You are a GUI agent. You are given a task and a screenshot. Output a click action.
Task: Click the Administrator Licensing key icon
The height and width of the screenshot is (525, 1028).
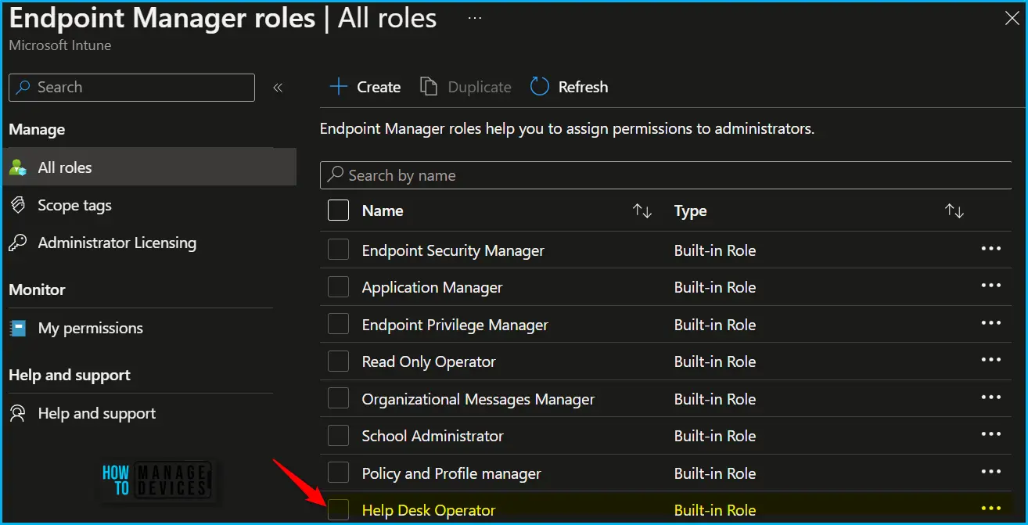18,243
